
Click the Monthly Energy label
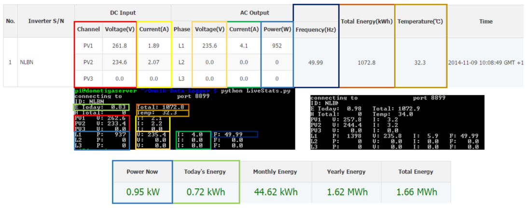pos(275,172)
